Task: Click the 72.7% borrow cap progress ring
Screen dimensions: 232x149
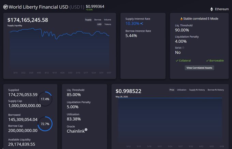Action: (45, 124)
